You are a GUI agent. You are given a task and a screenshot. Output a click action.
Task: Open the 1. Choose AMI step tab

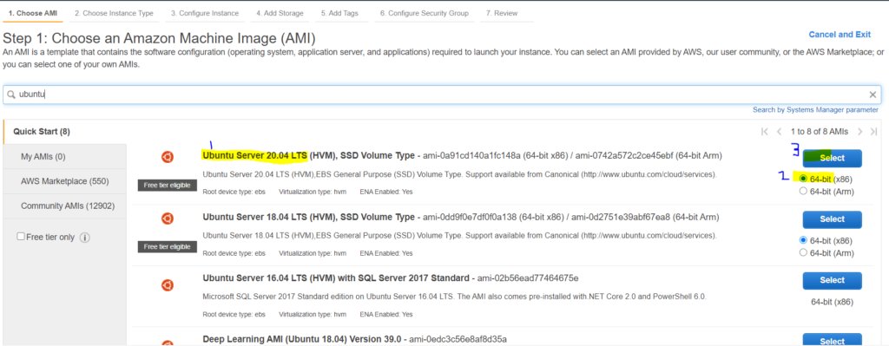[33, 13]
